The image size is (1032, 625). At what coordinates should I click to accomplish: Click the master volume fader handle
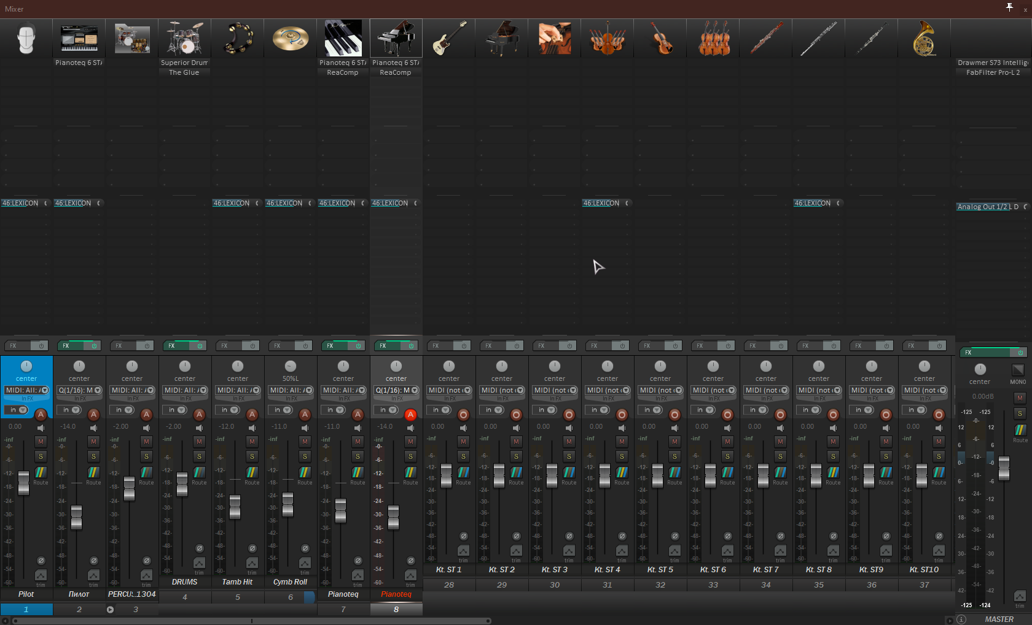[x=1004, y=468]
